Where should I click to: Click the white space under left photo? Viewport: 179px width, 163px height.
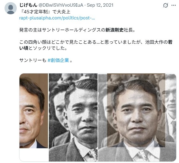pos(34,155)
